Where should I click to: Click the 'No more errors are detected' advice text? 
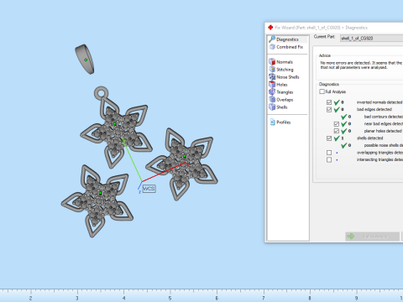(361, 65)
